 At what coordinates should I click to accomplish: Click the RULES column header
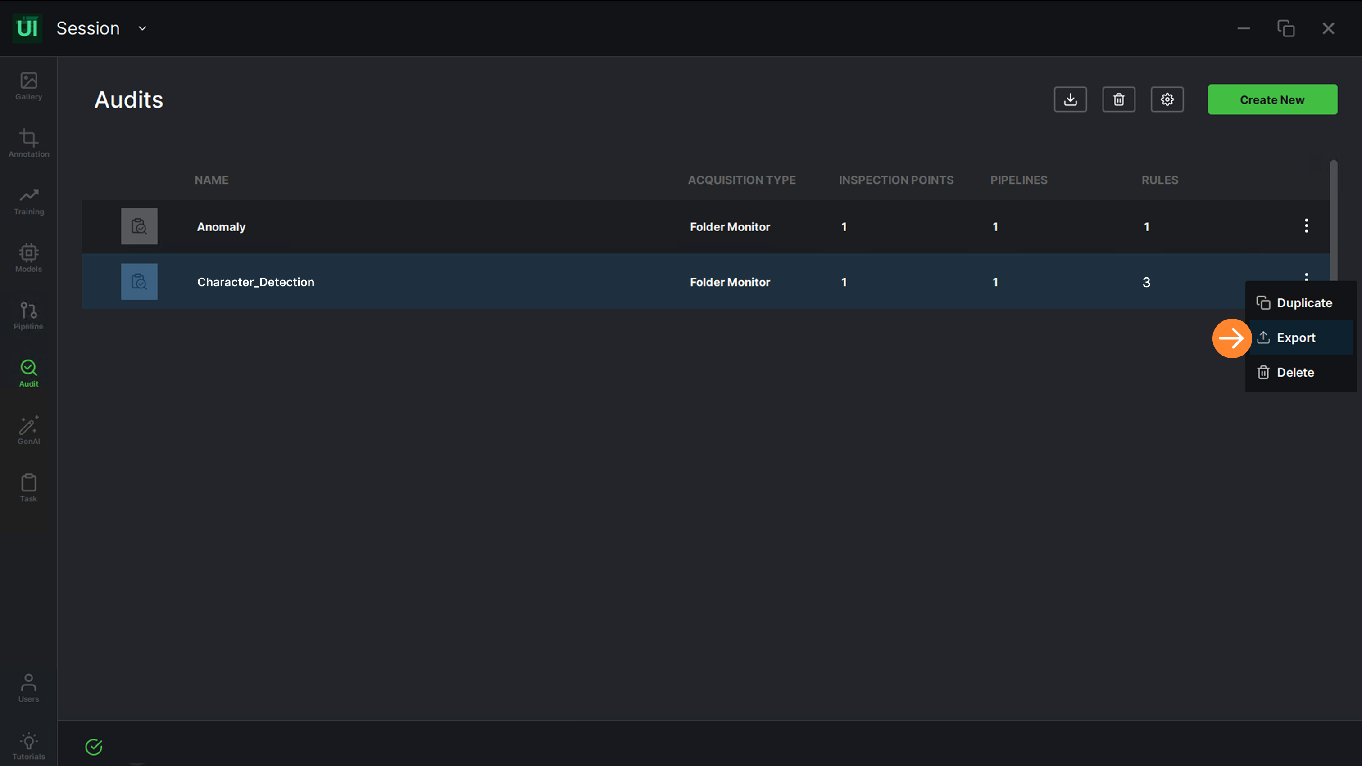click(x=1159, y=180)
